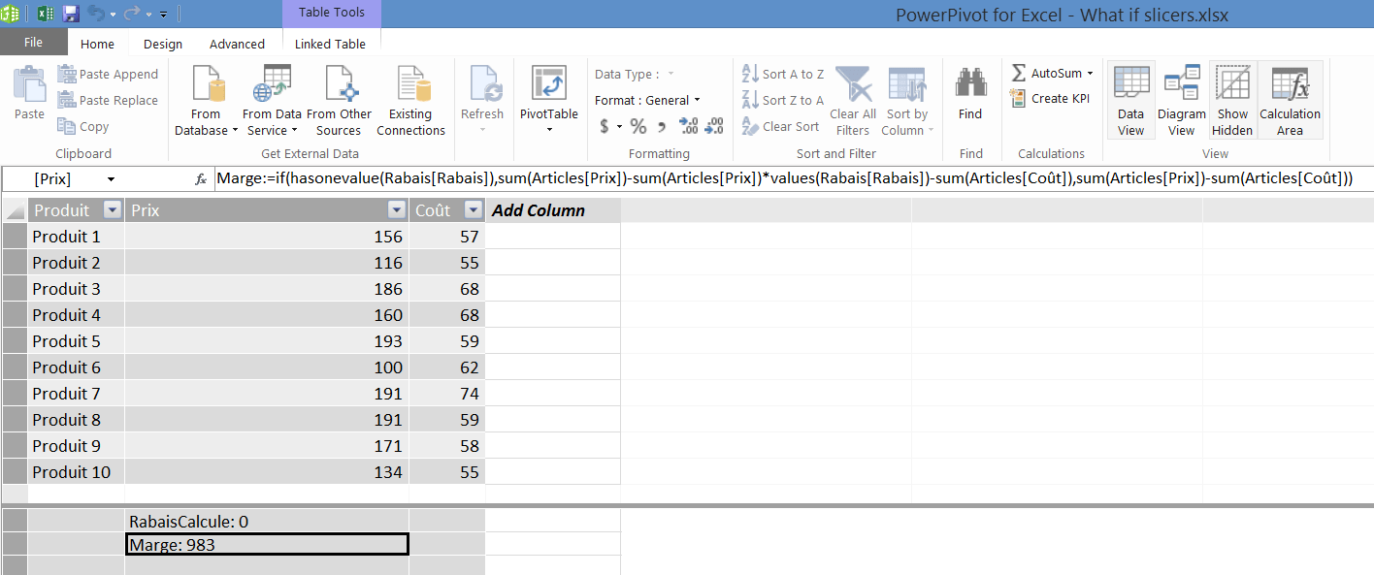Click Sort A to Z button
The height and width of the screenshot is (575, 1374).
782,74
